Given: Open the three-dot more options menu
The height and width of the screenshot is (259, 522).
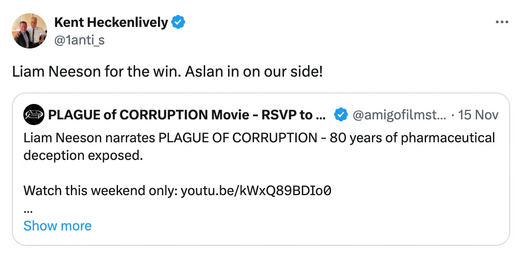Looking at the screenshot, I should pos(502,22).
